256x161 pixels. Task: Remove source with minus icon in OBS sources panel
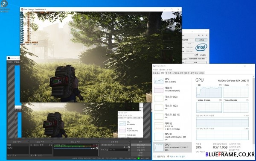tap(33, 155)
